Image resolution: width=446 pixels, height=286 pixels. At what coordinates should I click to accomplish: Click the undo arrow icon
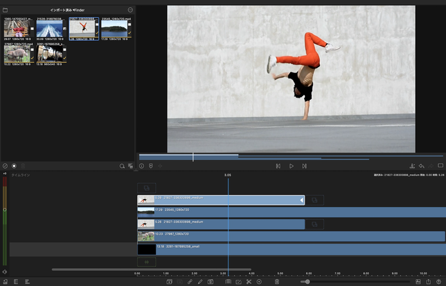click(x=421, y=166)
